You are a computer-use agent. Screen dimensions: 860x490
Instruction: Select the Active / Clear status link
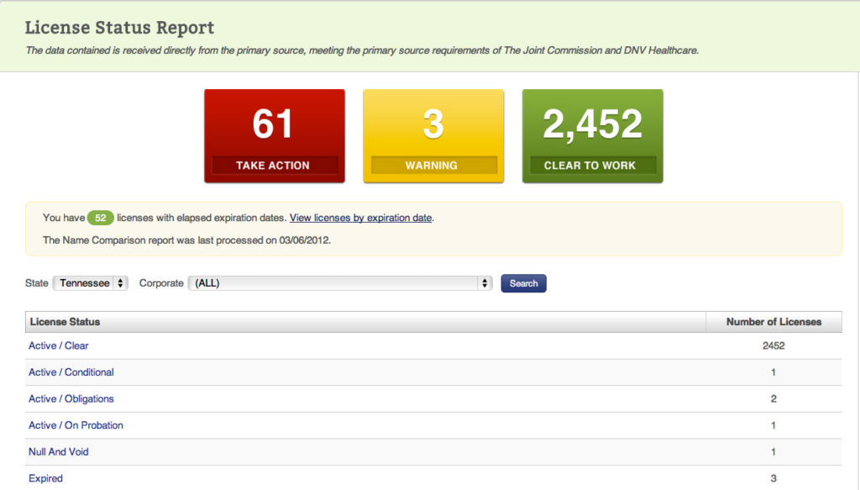pos(58,345)
